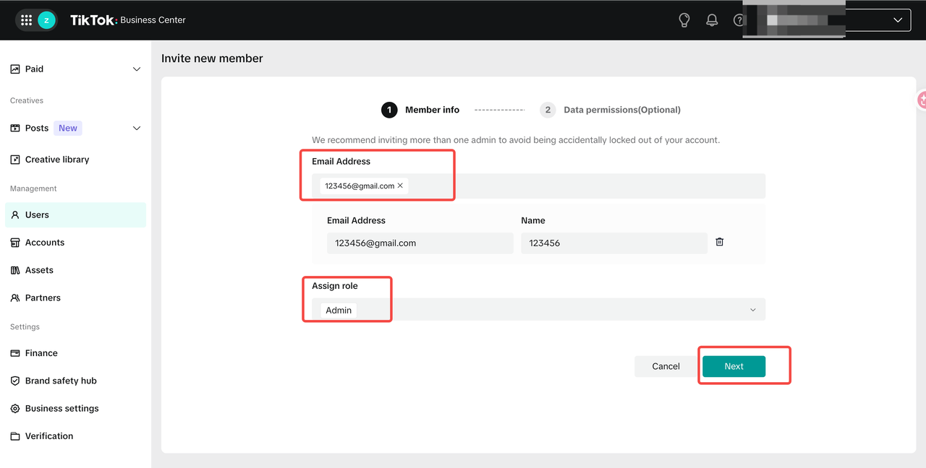Click the Cancel button

tap(666, 366)
